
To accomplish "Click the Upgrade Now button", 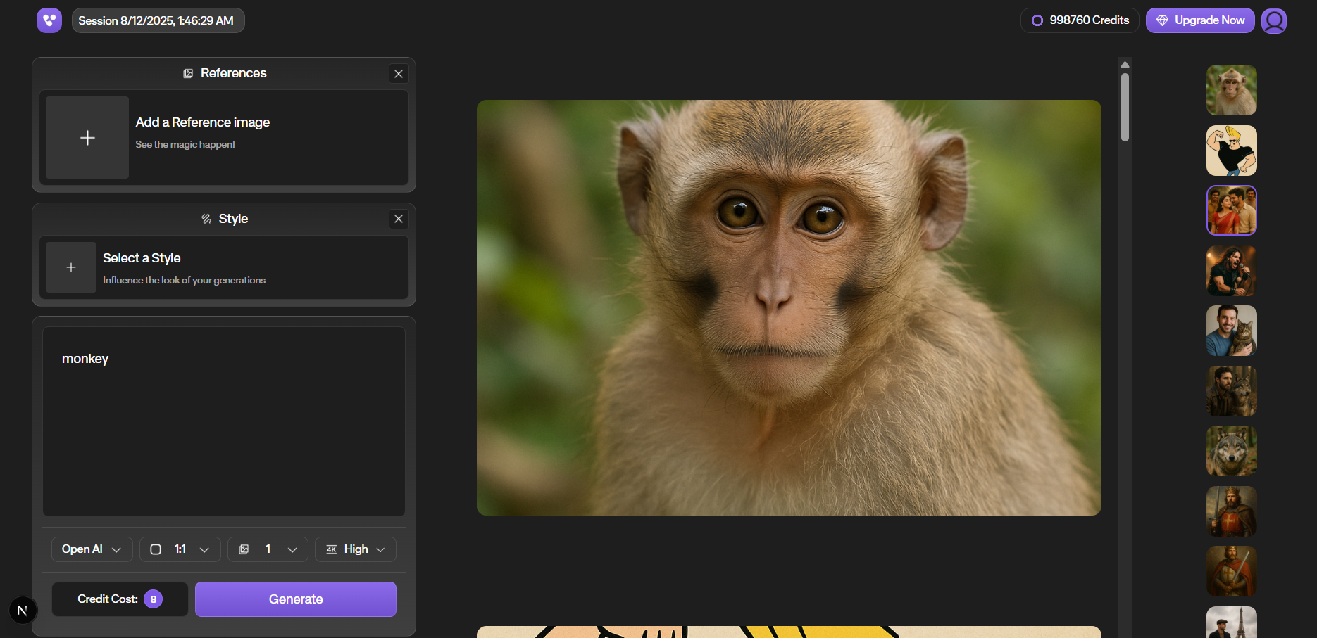I will pos(1200,20).
